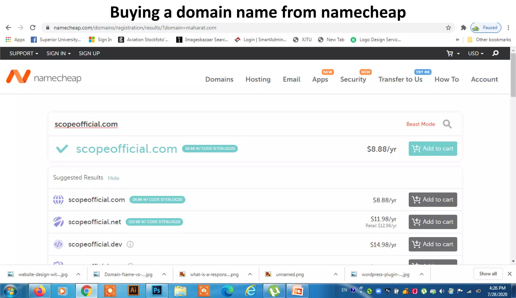Open the Hosting menu
The image size is (516, 298).
point(258,79)
